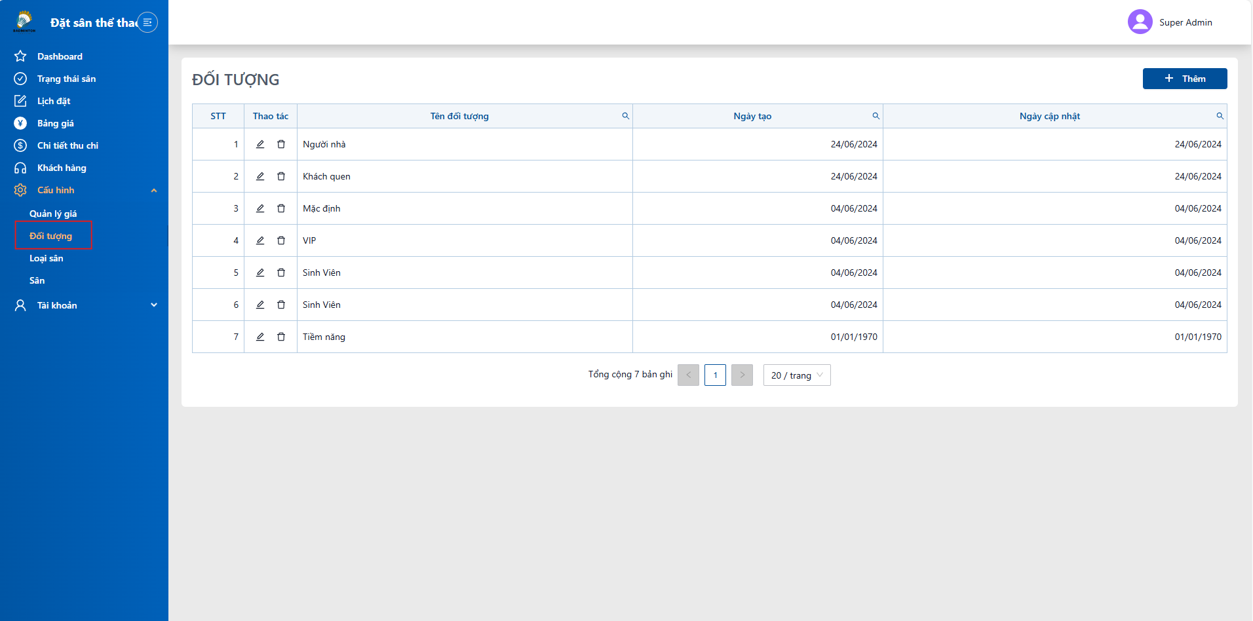Open search filter on Ngày cập nhật column
The width and height of the screenshot is (1253, 621).
tap(1220, 116)
